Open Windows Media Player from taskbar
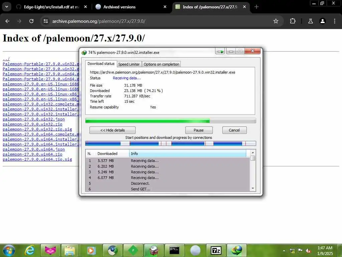The height and width of the screenshot is (257, 342). (x=91, y=250)
